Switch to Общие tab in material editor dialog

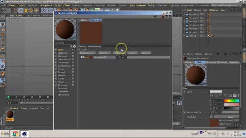84,20
